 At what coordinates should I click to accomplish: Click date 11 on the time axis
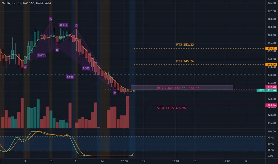[x=76, y=161]
